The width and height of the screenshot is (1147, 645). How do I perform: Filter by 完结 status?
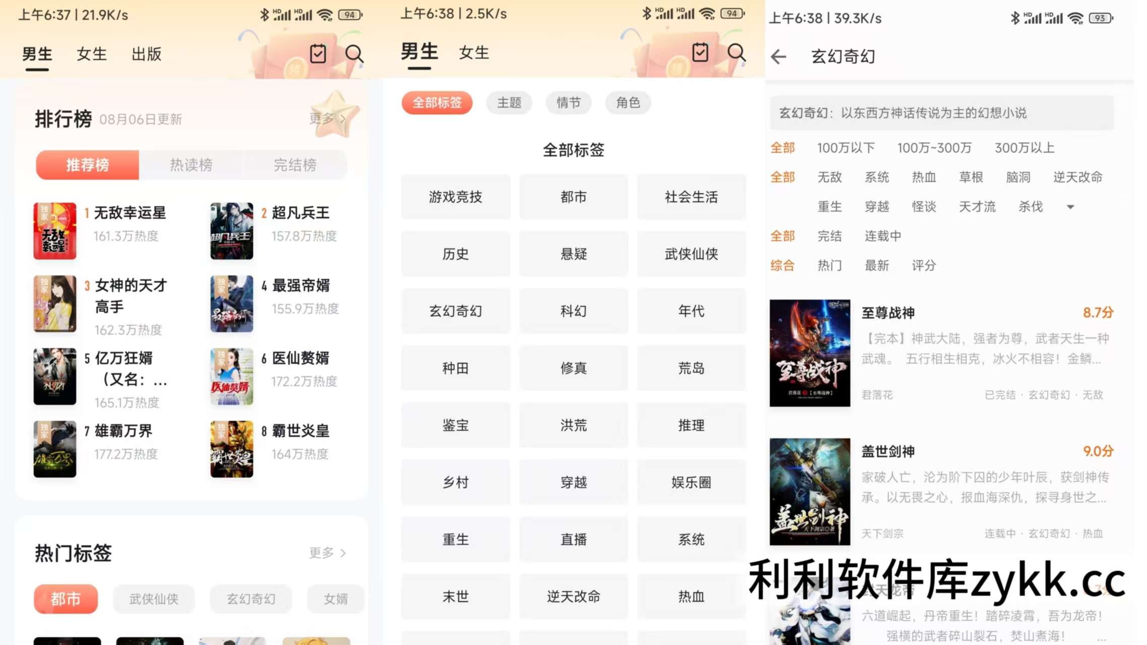[x=829, y=236]
